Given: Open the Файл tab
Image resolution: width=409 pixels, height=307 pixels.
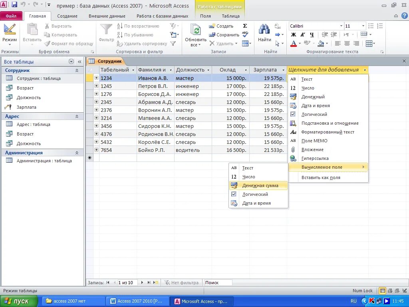Looking at the screenshot, I should (x=11, y=16).
